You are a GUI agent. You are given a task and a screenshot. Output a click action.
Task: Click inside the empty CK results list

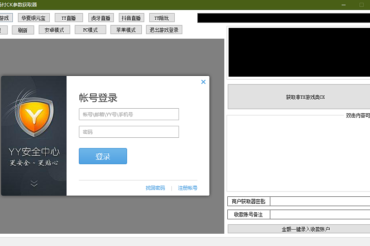tap(298, 153)
